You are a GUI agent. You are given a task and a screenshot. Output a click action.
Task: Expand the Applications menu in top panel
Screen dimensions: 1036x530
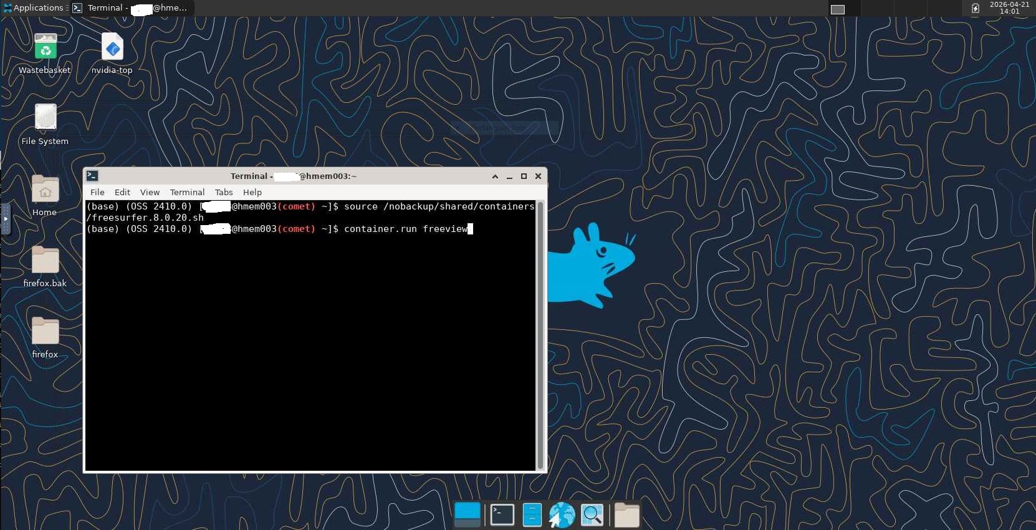[34, 8]
